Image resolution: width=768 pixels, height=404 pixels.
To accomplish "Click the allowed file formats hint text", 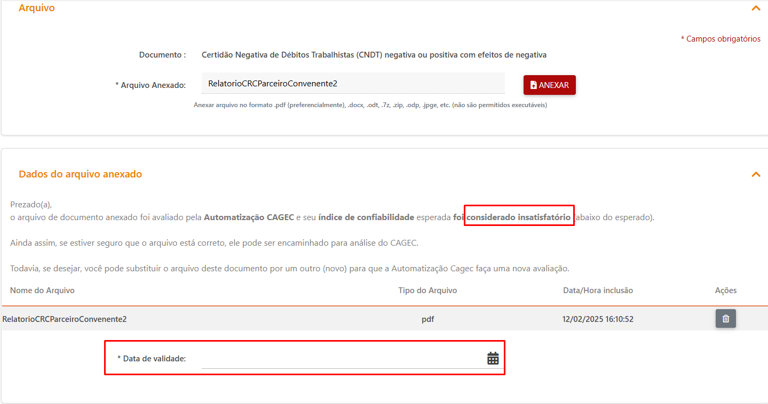I will click(x=370, y=105).
